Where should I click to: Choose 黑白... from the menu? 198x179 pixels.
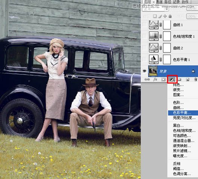coord(178,125)
